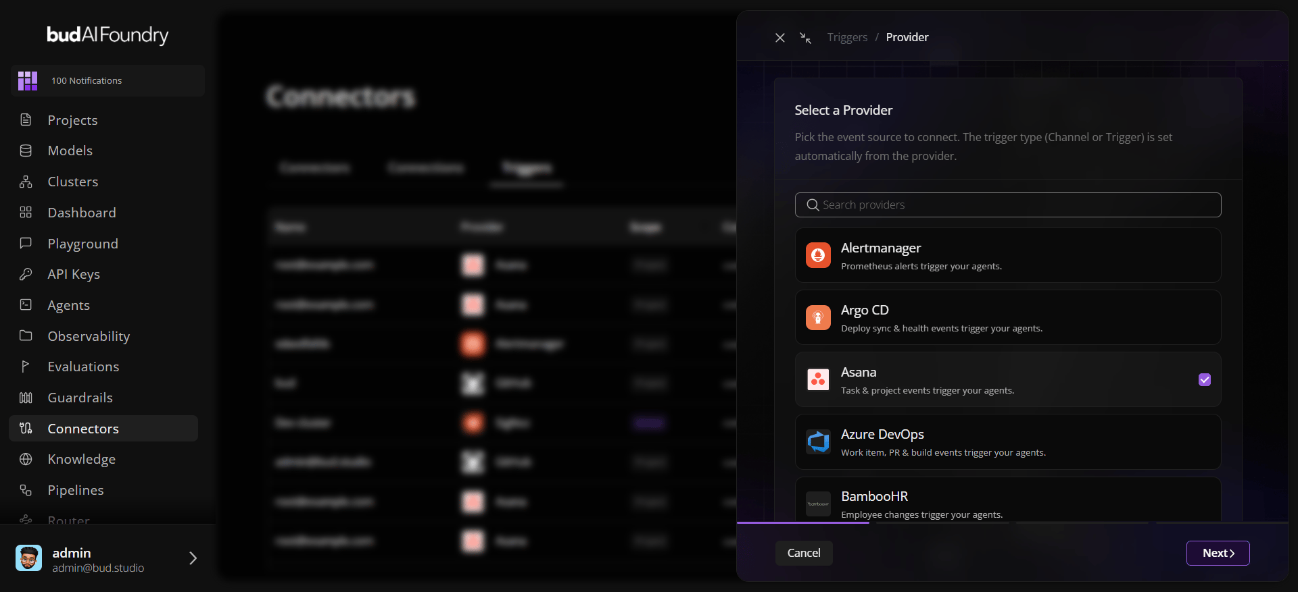The height and width of the screenshot is (592, 1298).
Task: Click the Search providers input field
Action: click(1008, 205)
